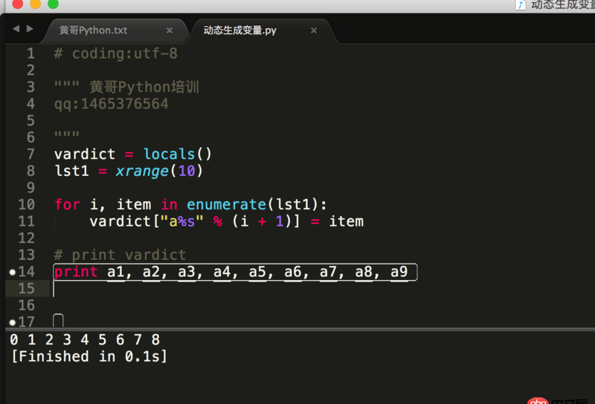
Task: Click line number 7 in the gutter
Action: coord(30,154)
